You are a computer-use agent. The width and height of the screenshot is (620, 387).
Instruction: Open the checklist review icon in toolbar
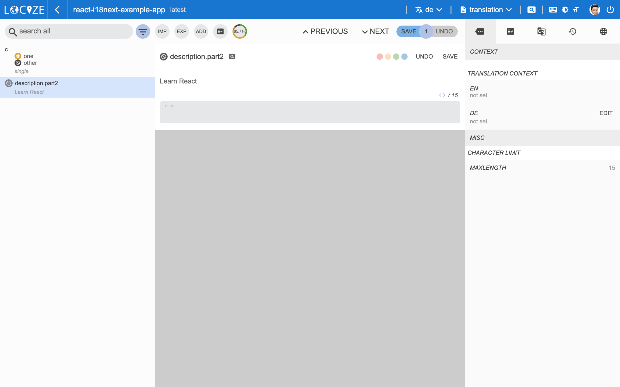(x=220, y=31)
